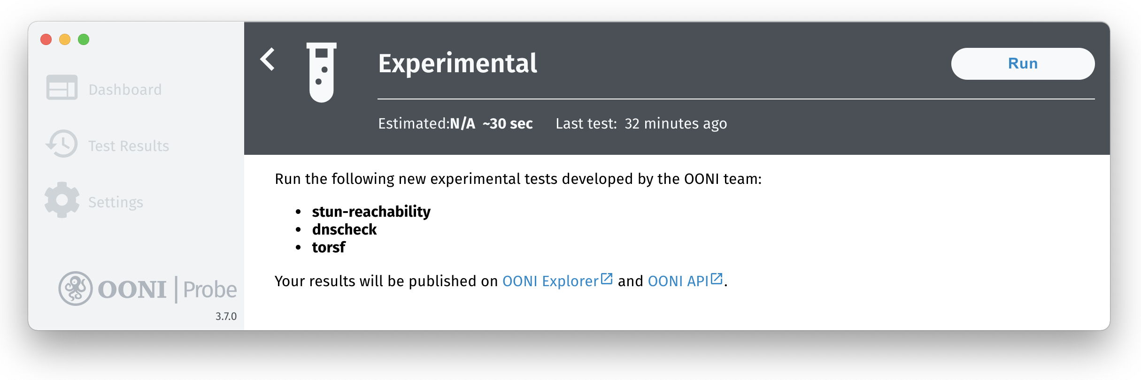The height and width of the screenshot is (380, 1141).
Task: Open the Dashboard menu label
Action: [125, 90]
